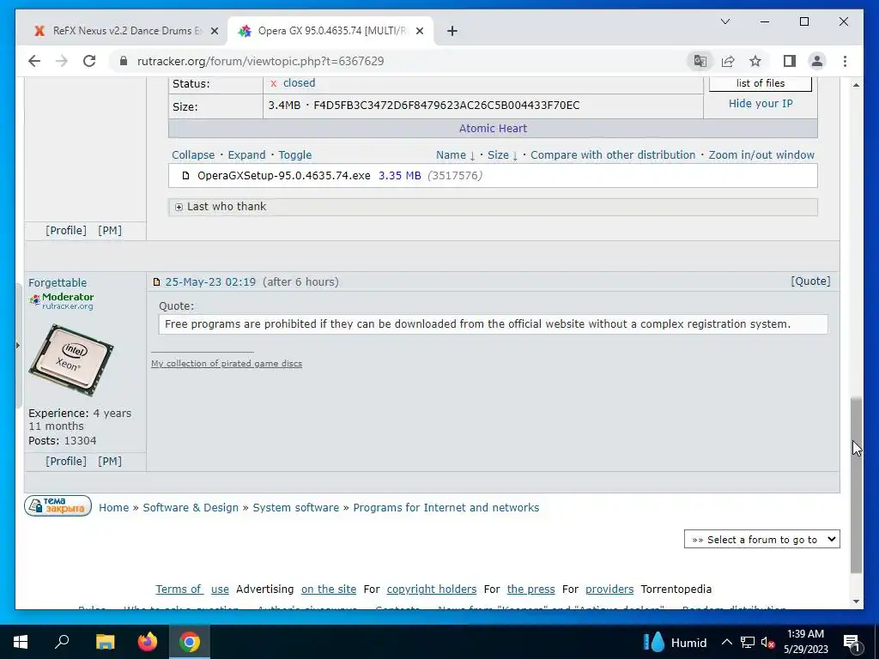Viewport: 879px width, 659px height.
Task: Open the list of files button
Action: click(x=761, y=83)
